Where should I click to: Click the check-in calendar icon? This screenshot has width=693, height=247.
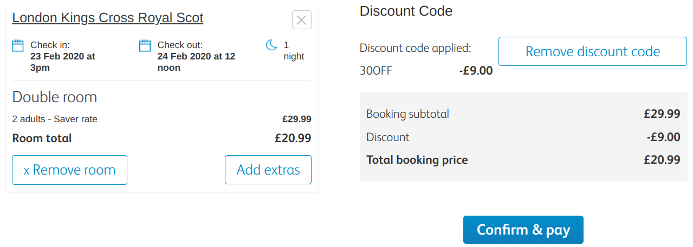tap(18, 45)
